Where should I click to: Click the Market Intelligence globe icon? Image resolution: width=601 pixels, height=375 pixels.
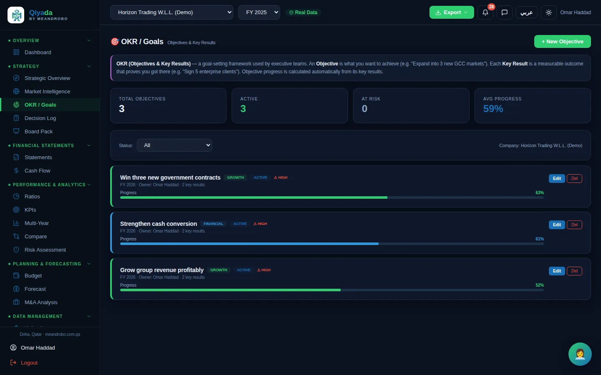[x=16, y=92]
